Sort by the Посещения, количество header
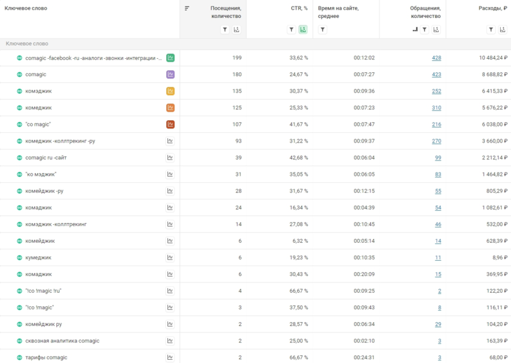 pyautogui.click(x=226, y=12)
